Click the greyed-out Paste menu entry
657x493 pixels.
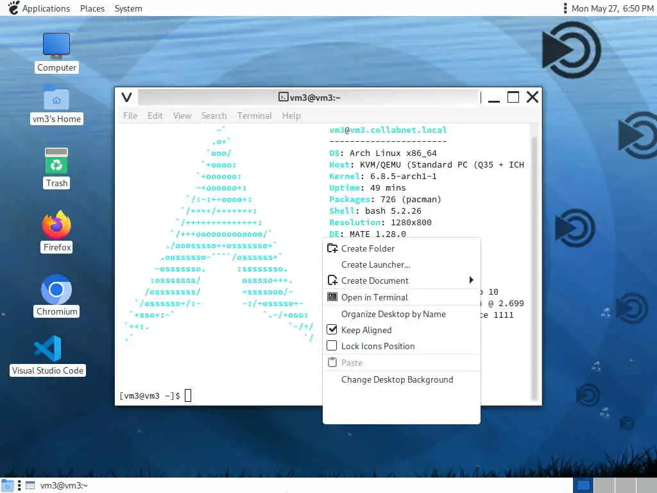coord(402,363)
